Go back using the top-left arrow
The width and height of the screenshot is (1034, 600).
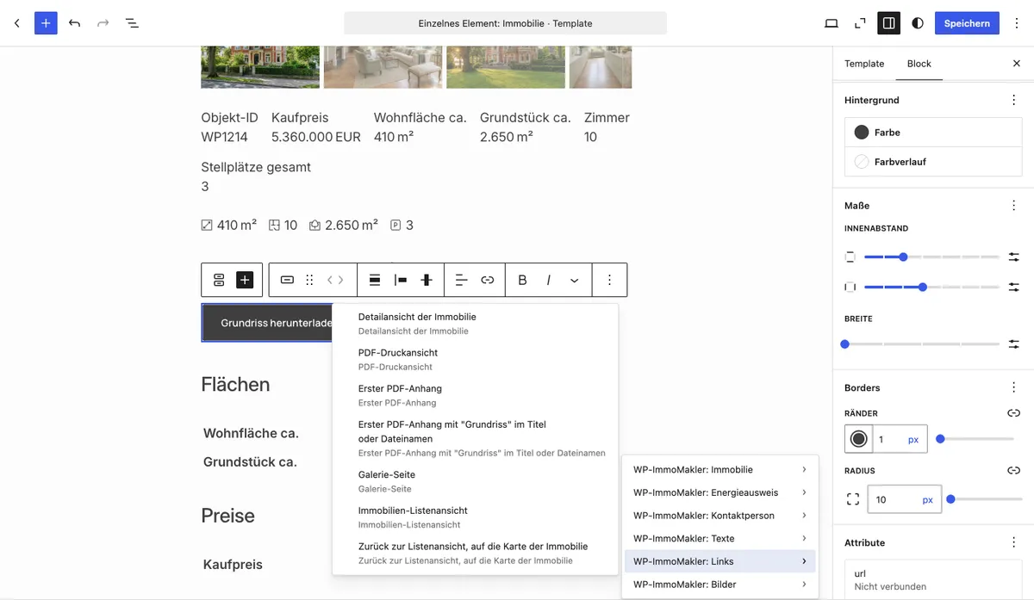16,23
